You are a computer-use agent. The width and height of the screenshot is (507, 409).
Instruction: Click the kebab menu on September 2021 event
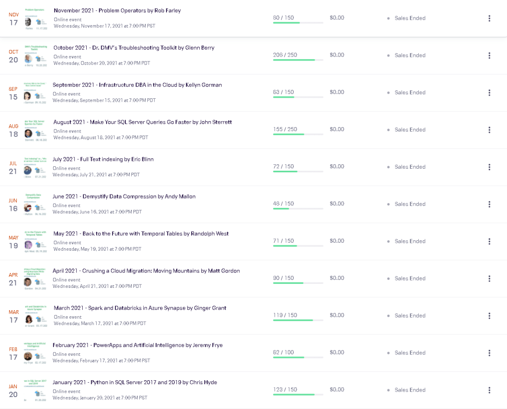(x=489, y=93)
